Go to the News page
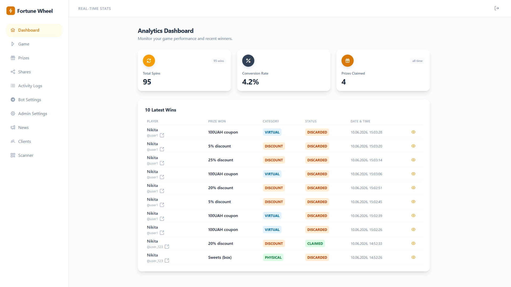Viewport: 511px width, 287px height. coord(34,128)
